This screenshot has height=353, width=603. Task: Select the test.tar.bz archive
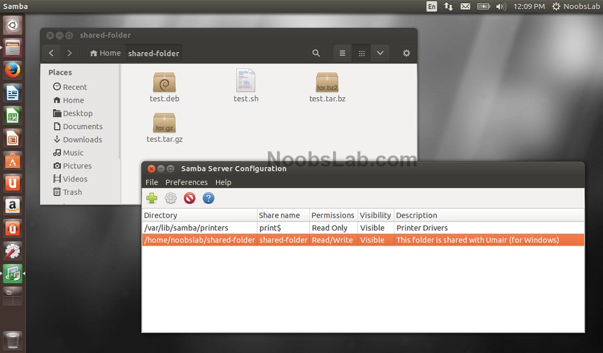point(327,87)
